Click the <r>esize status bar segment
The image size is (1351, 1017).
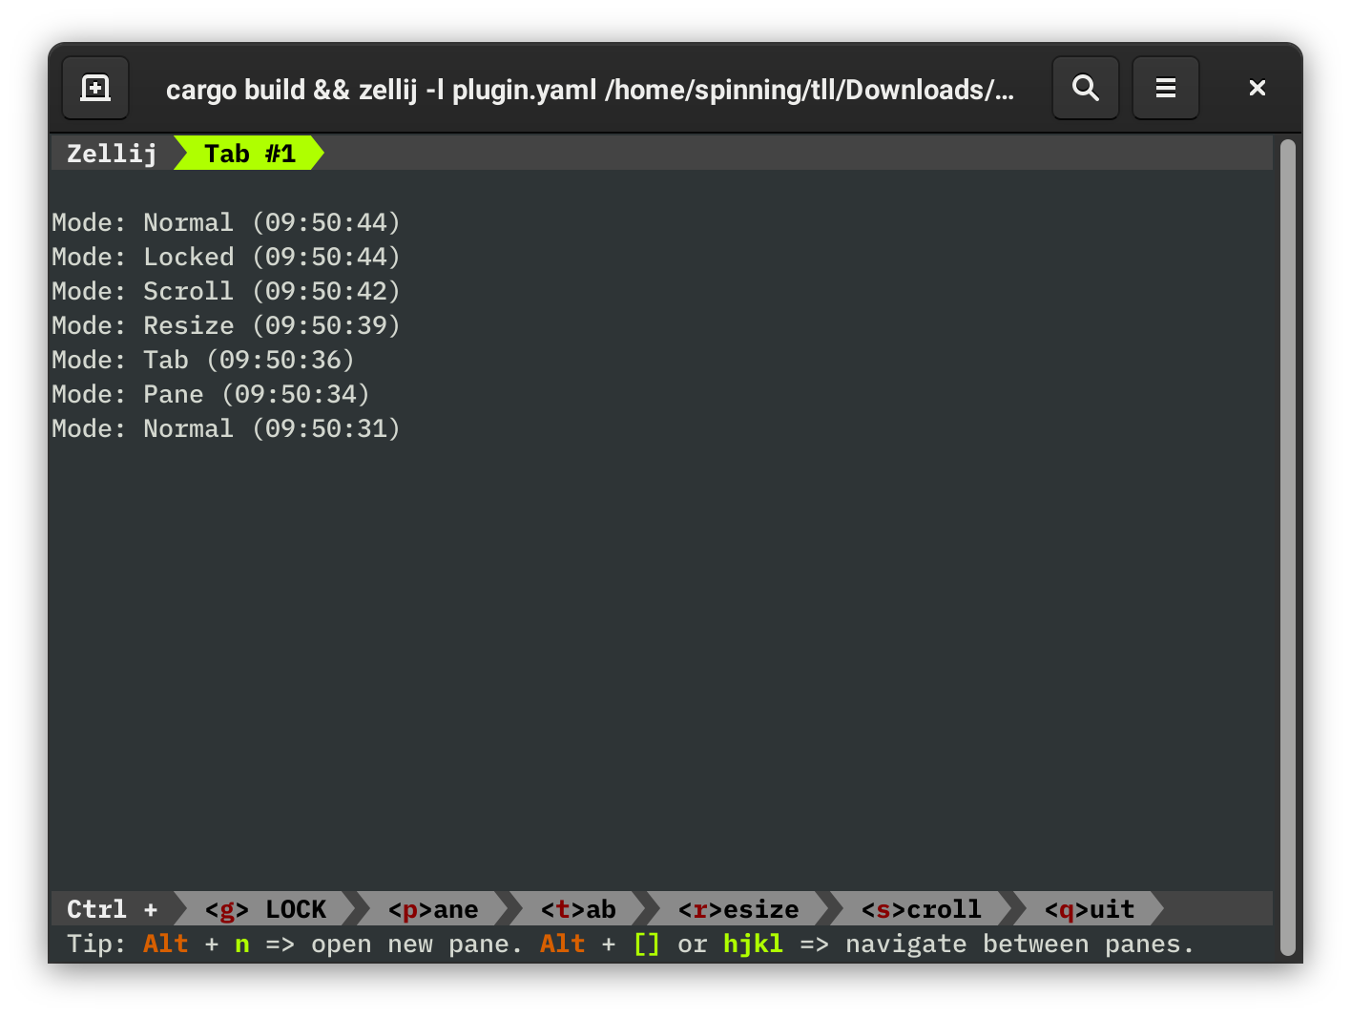coord(738,909)
